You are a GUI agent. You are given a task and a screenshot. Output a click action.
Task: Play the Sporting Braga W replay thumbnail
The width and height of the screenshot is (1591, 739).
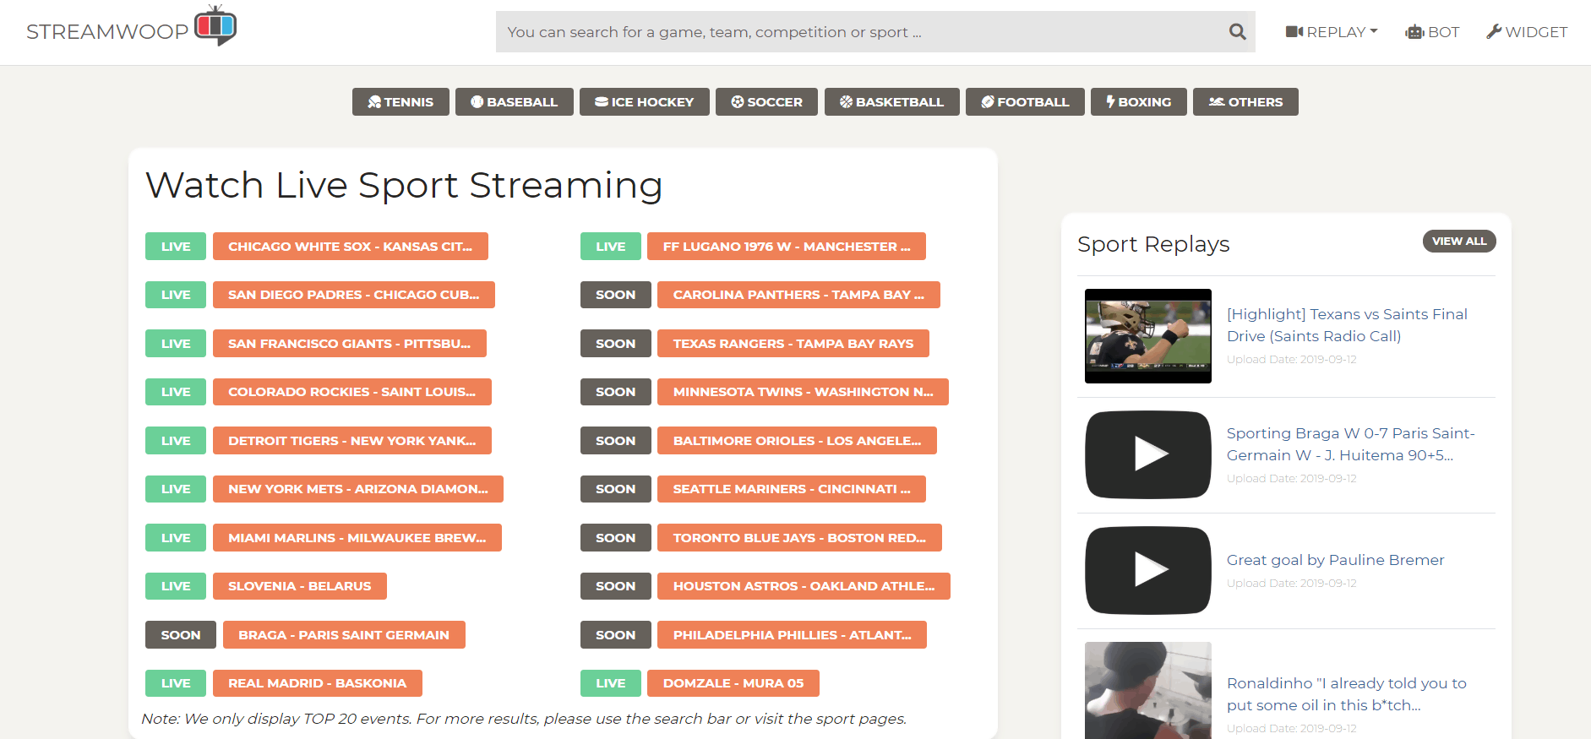tap(1148, 454)
